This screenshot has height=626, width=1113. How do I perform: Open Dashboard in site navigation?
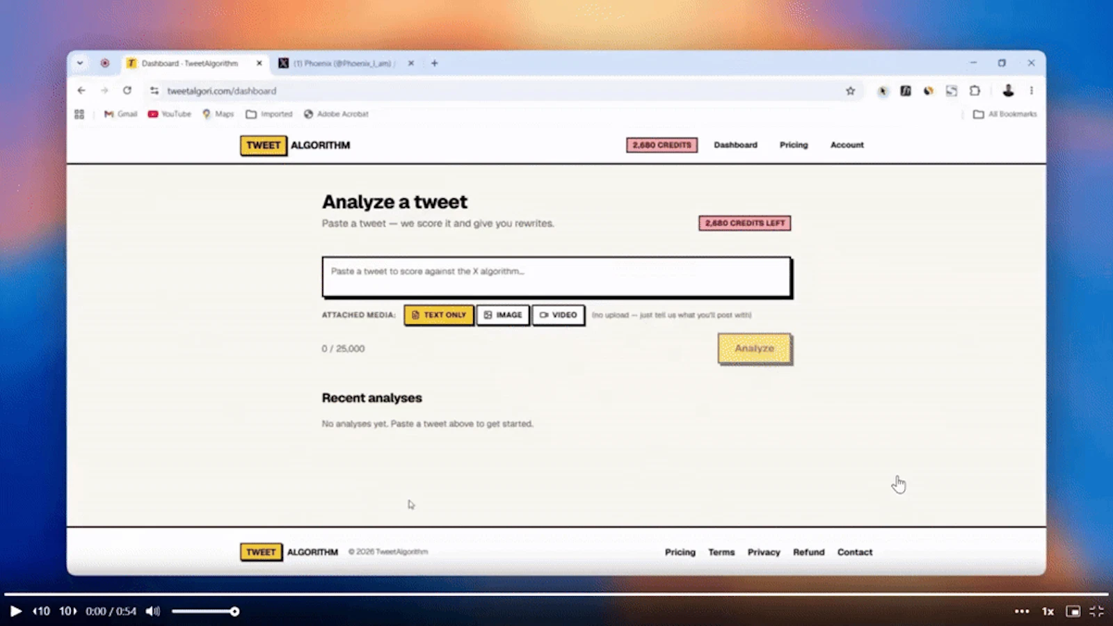[735, 145]
